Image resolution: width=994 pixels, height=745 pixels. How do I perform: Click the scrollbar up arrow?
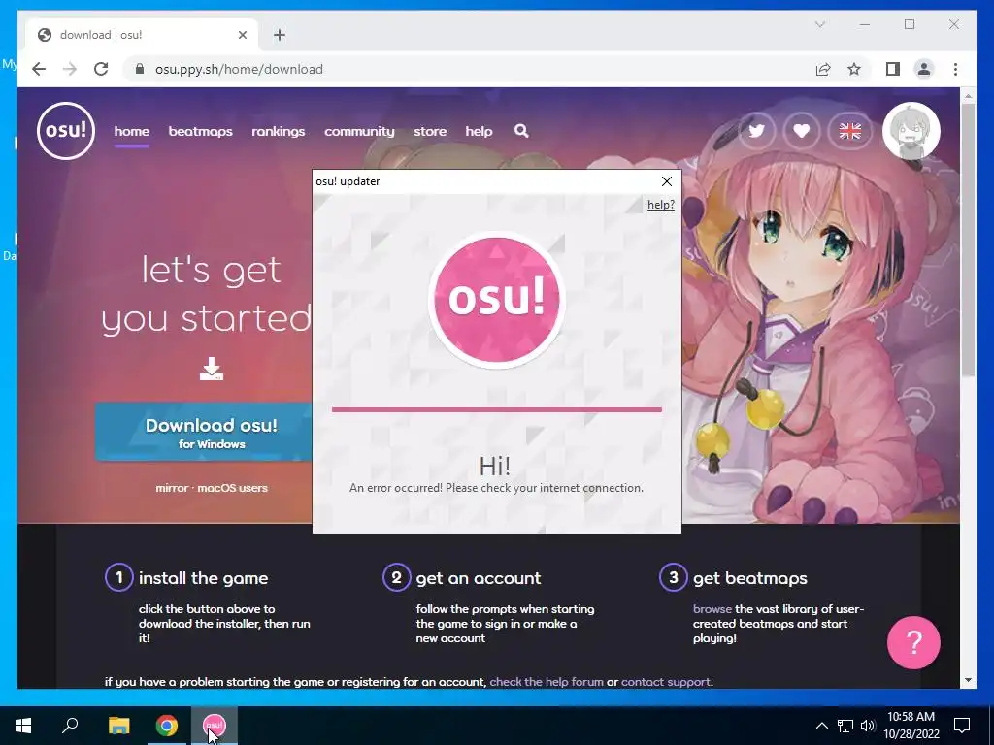[x=968, y=96]
